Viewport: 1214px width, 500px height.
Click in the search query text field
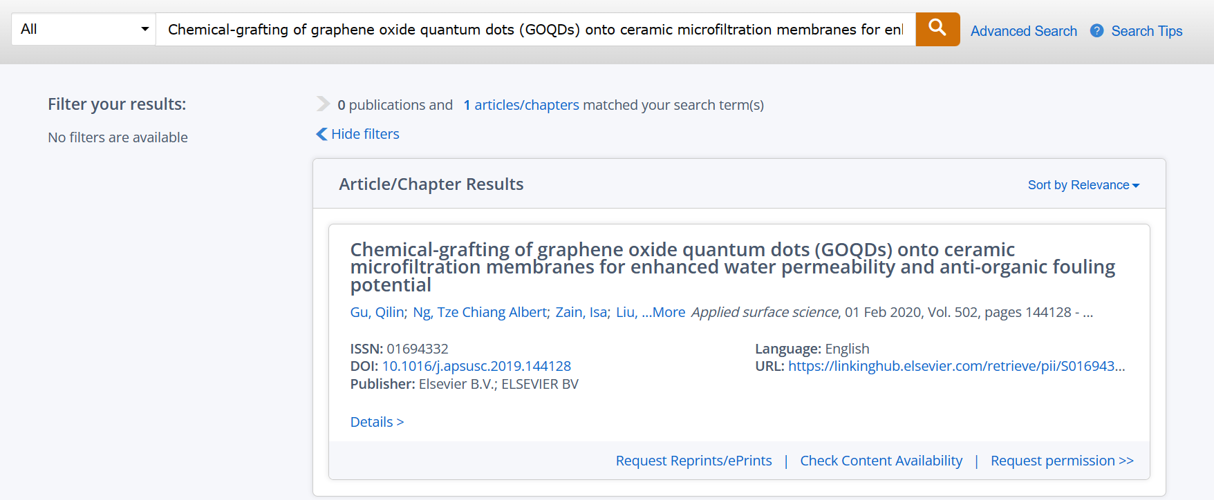point(536,29)
